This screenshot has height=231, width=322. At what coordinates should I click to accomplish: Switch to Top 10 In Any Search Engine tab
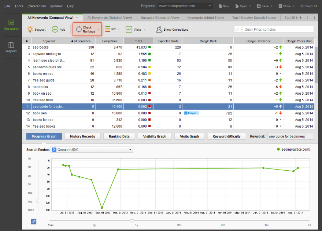(x=254, y=18)
